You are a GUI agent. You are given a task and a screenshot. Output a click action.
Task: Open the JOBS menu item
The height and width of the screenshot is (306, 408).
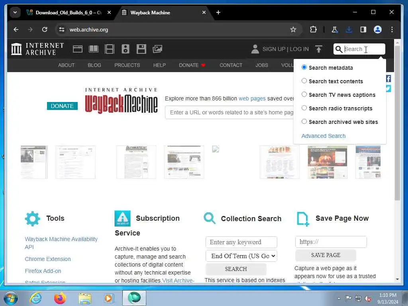(x=261, y=65)
